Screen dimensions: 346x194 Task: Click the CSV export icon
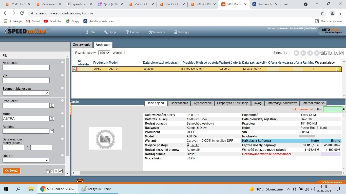pyautogui.click(x=322, y=53)
